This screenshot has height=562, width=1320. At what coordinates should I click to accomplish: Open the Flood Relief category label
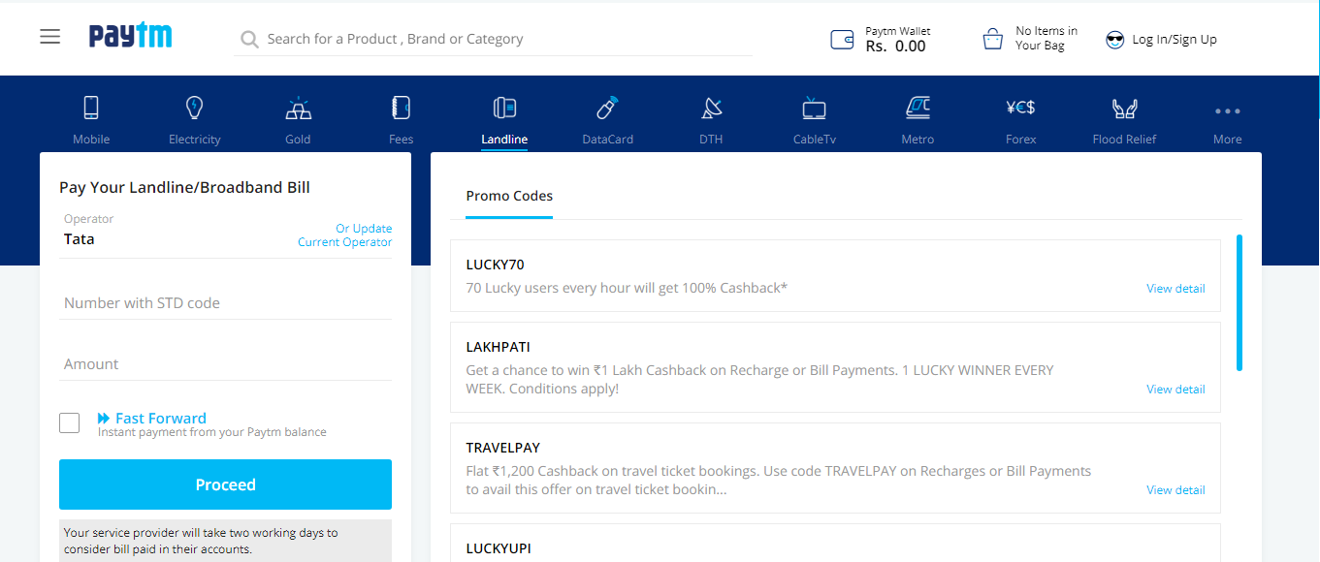click(x=1124, y=140)
